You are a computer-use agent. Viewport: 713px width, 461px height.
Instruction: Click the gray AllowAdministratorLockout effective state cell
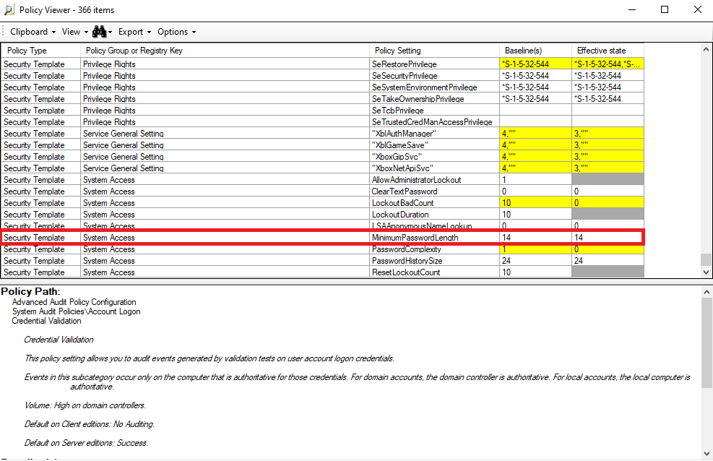(x=607, y=180)
